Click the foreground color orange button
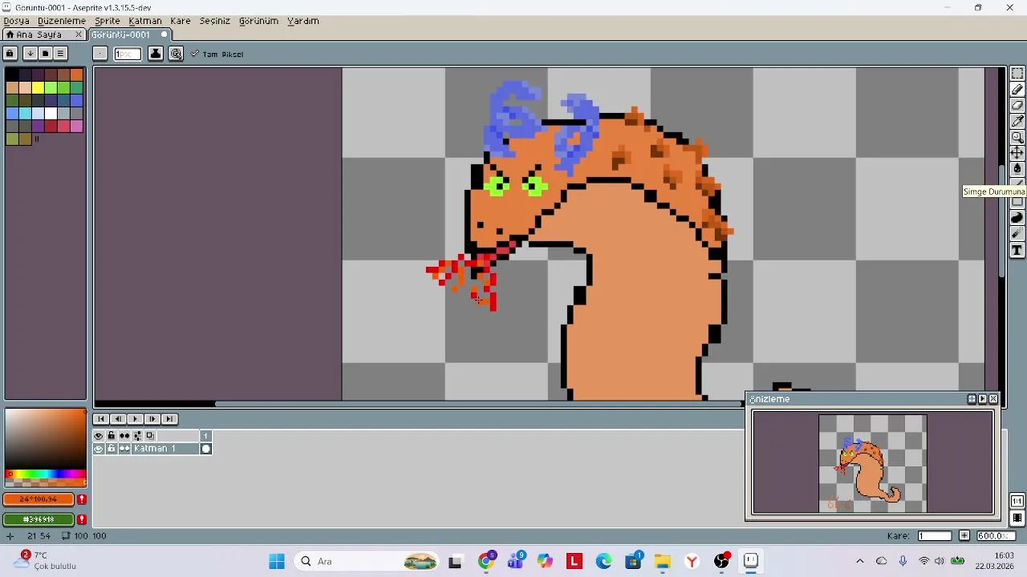The image size is (1027, 577). click(x=39, y=499)
